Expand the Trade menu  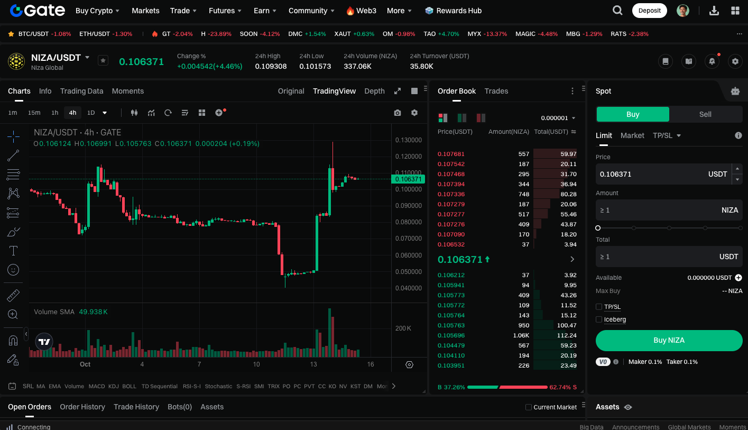click(x=183, y=11)
